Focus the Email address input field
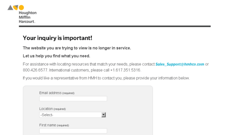The width and height of the screenshot is (249, 135). point(73,99)
